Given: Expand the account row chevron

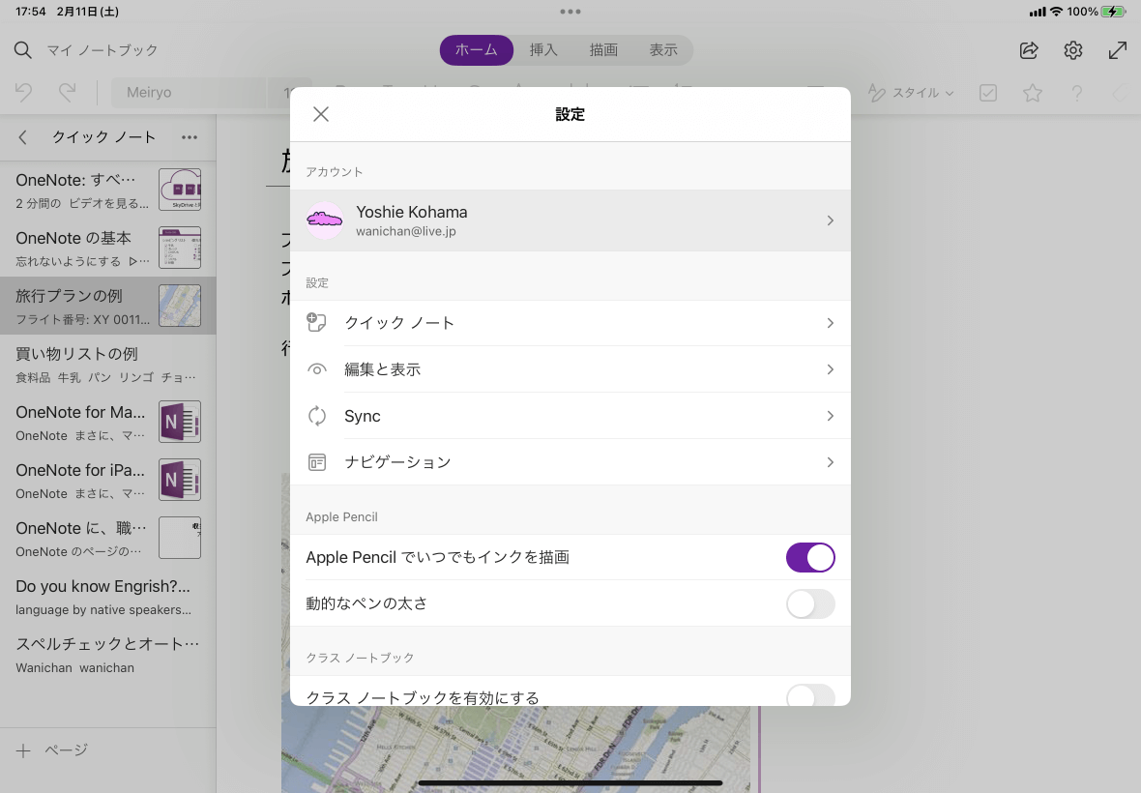Looking at the screenshot, I should (x=831, y=220).
